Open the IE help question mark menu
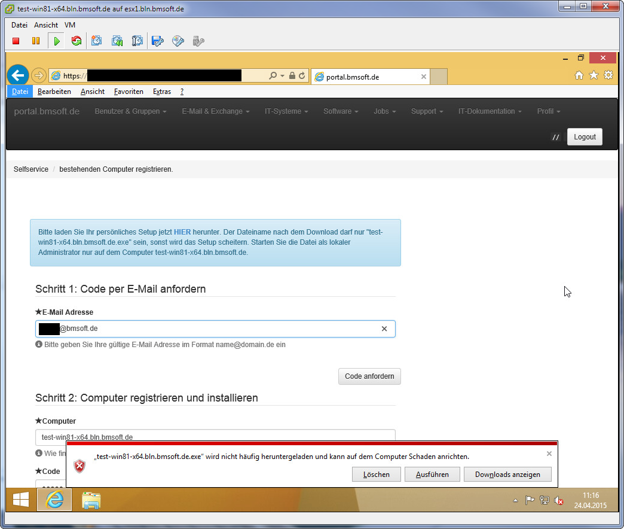Viewport: 624px width, 529px height. point(182,92)
